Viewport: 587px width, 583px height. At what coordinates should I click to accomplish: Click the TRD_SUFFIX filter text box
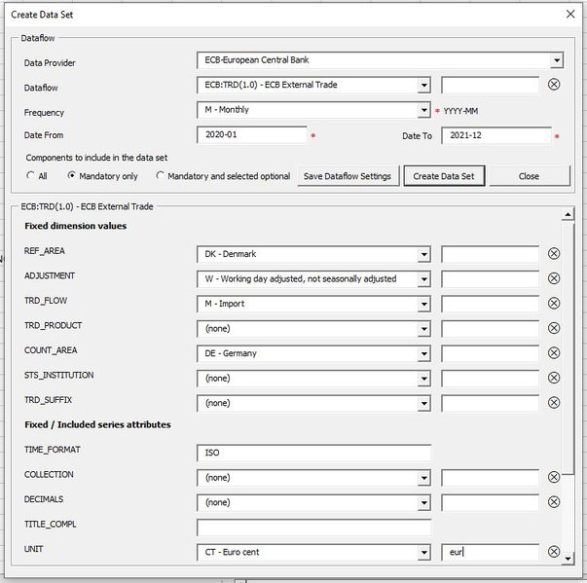(490, 403)
